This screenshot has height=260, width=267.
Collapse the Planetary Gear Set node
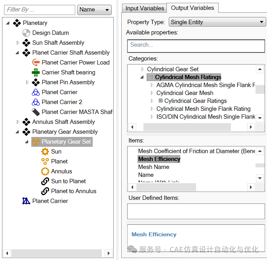[x=27, y=142]
